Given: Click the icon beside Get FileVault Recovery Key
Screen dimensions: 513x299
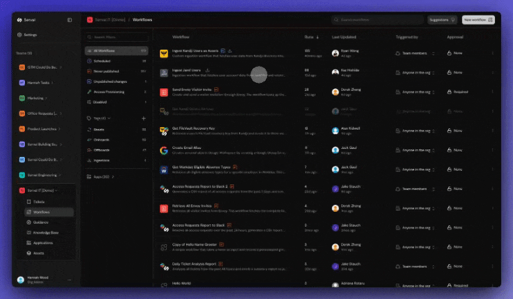Looking at the screenshot, I should [x=164, y=131].
